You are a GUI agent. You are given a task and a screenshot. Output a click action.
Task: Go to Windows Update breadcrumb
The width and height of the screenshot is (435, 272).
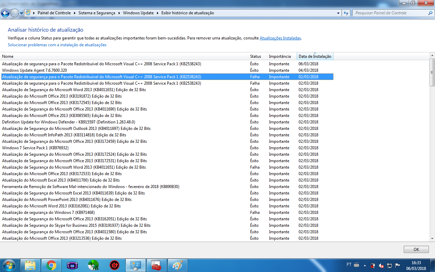pos(138,13)
